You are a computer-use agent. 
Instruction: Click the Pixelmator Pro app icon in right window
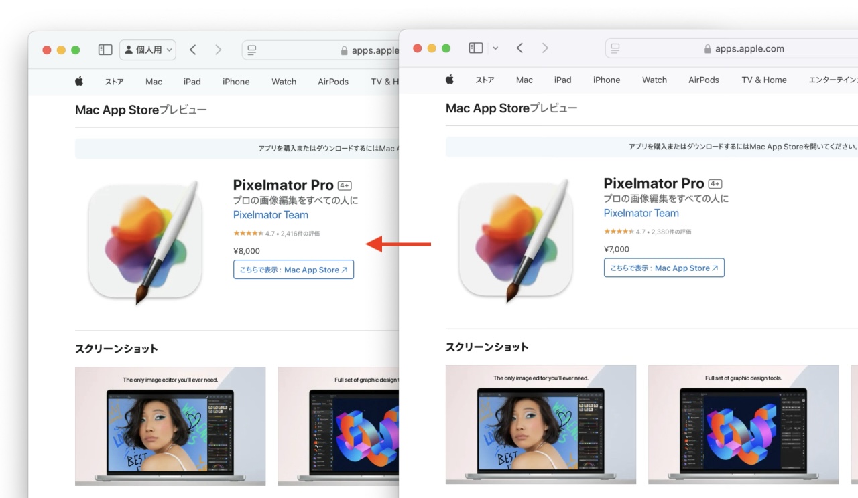tap(516, 239)
